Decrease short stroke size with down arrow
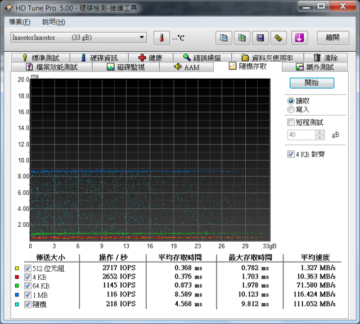Screen dimensions: 360x324 click(x=319, y=137)
